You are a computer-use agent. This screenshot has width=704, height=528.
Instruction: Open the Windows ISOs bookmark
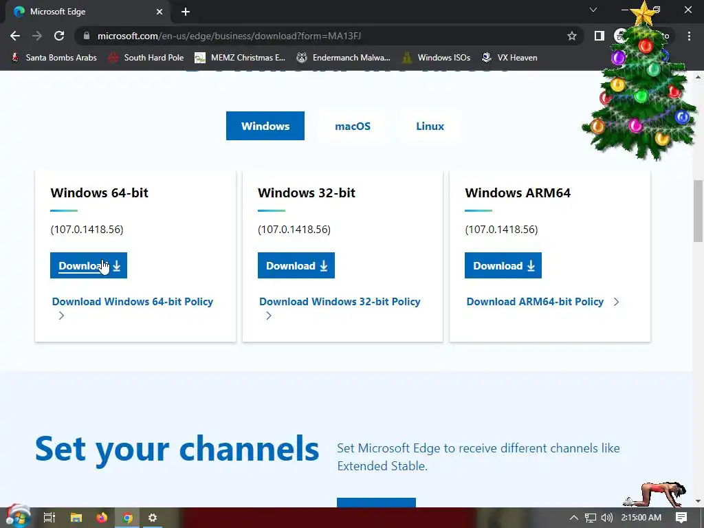coord(437,58)
